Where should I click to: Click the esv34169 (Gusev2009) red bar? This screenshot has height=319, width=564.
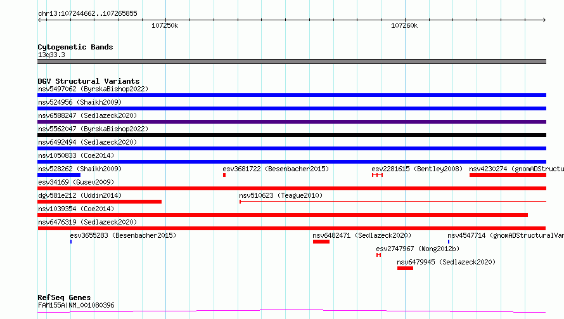pyautogui.click(x=292, y=188)
